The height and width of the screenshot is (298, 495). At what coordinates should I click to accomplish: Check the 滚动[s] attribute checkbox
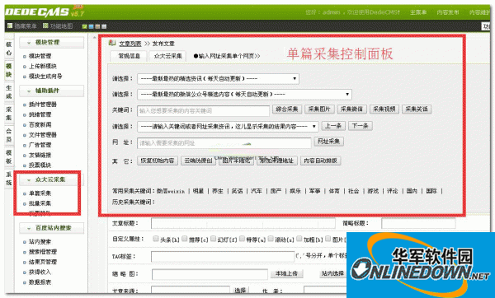pyautogui.click(x=271, y=239)
